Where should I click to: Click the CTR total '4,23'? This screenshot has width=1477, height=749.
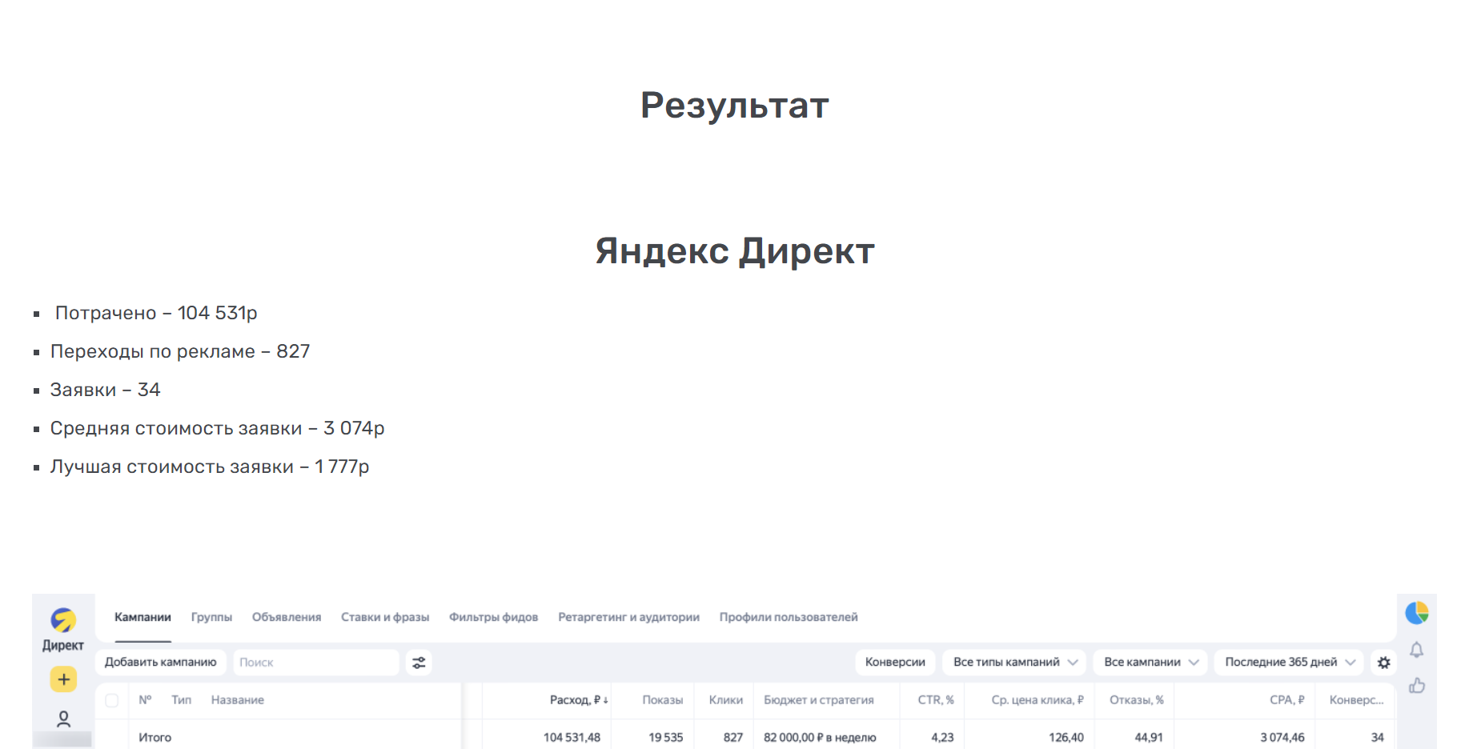click(942, 738)
